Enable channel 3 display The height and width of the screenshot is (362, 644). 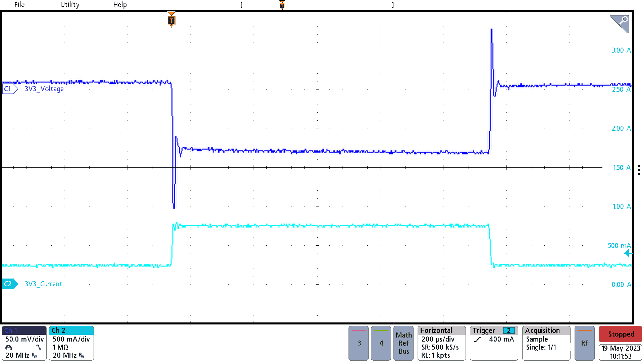click(x=359, y=343)
